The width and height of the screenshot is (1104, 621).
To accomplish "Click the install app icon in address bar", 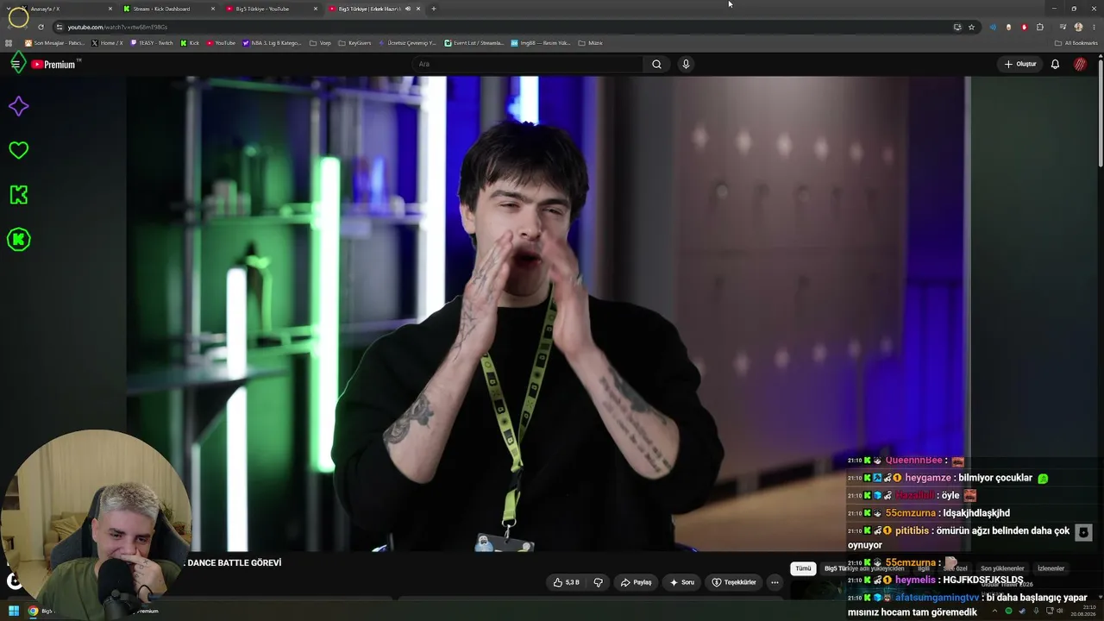I will pyautogui.click(x=957, y=27).
